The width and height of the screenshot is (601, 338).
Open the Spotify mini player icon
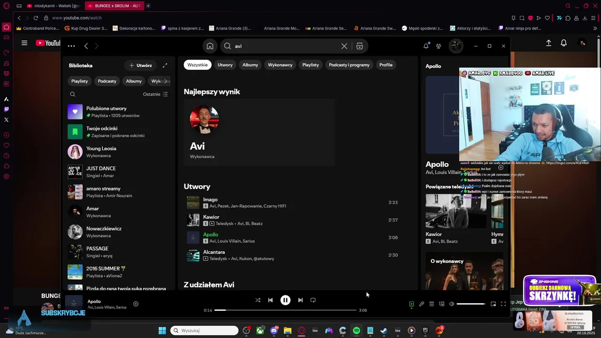click(x=493, y=304)
